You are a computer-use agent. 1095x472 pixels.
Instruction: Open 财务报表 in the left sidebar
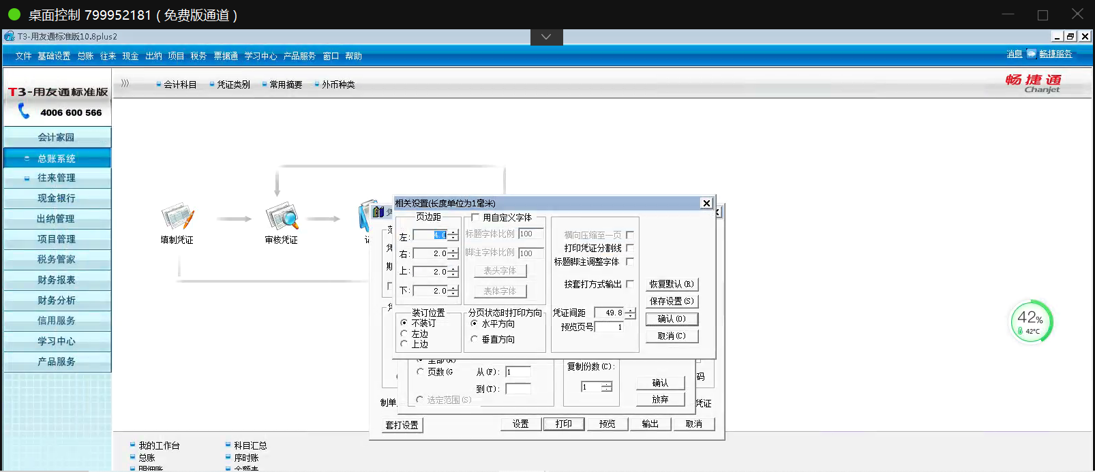57,280
